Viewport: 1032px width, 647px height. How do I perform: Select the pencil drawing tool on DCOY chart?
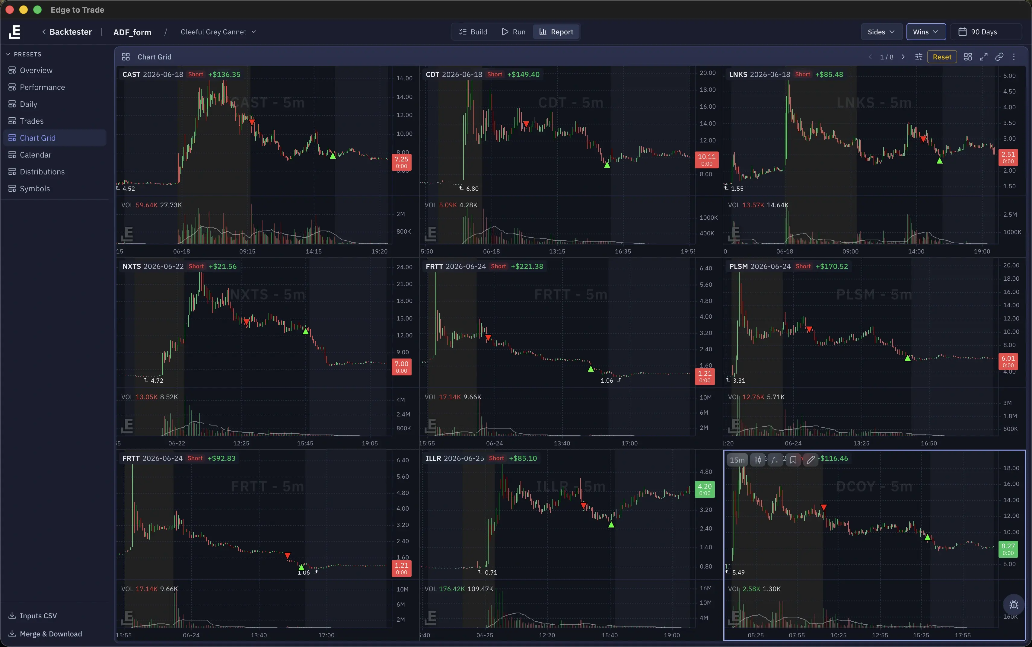coord(811,460)
